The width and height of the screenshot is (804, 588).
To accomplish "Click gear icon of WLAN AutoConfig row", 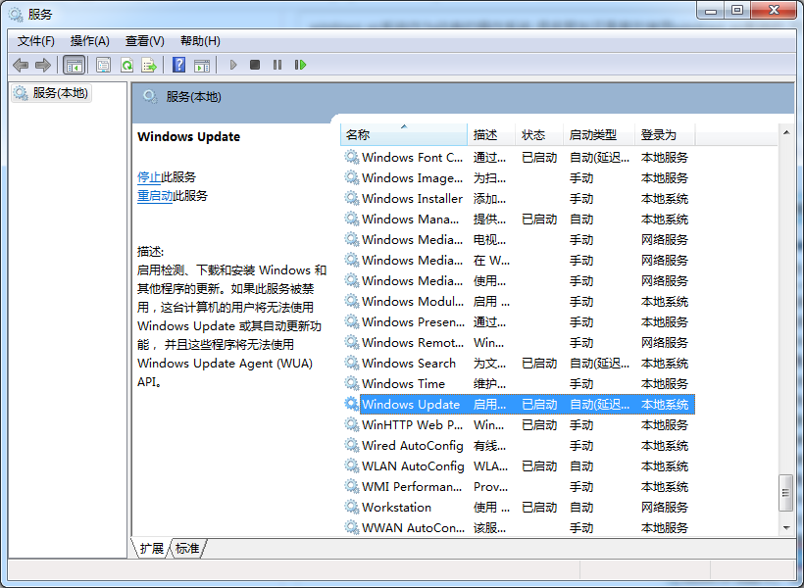I will [351, 465].
